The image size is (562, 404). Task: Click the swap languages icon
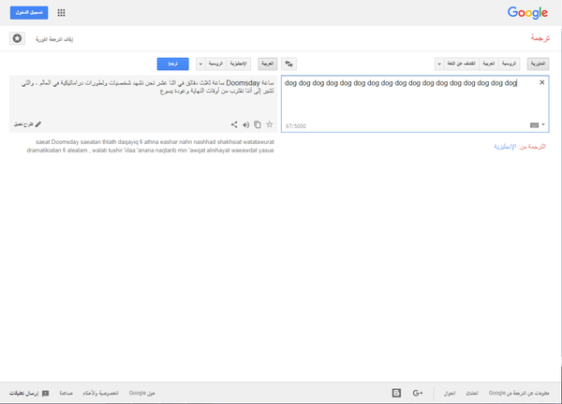(x=289, y=64)
